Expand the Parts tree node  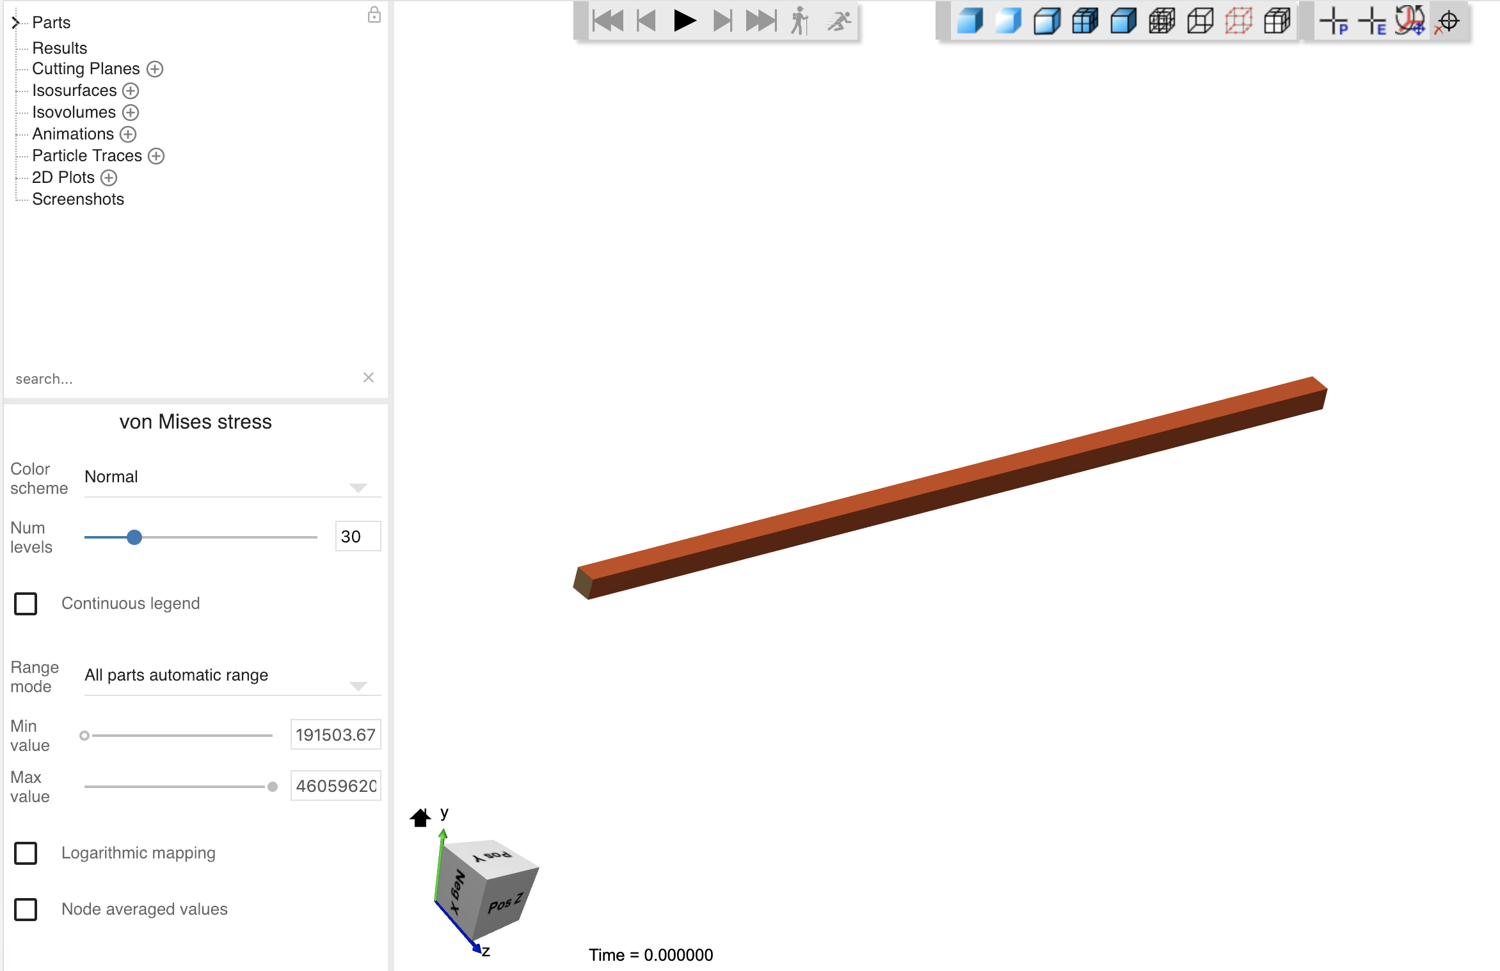coord(15,22)
